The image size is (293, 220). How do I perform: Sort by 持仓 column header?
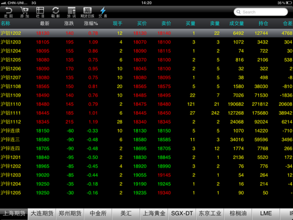(x=264, y=23)
